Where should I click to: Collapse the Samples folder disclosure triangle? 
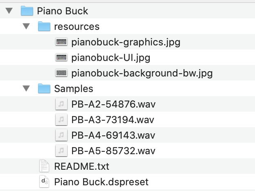tap(27, 89)
